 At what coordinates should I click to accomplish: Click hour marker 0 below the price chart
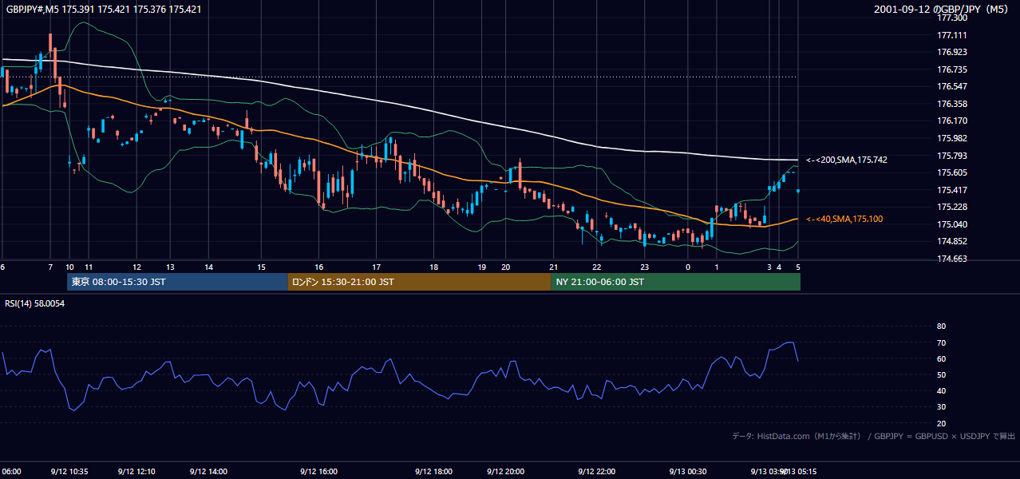(688, 267)
